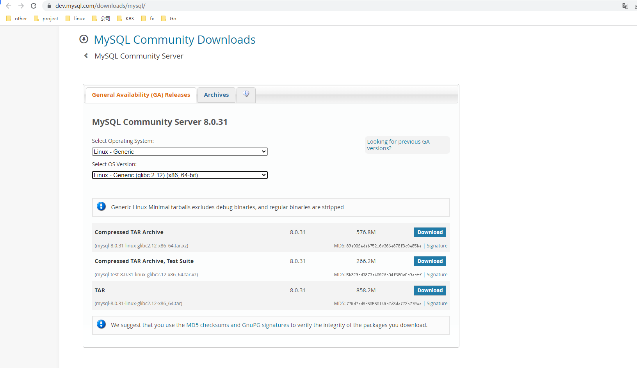Click the 'Compressed TAR Archive, Test Suite' label

coord(144,261)
